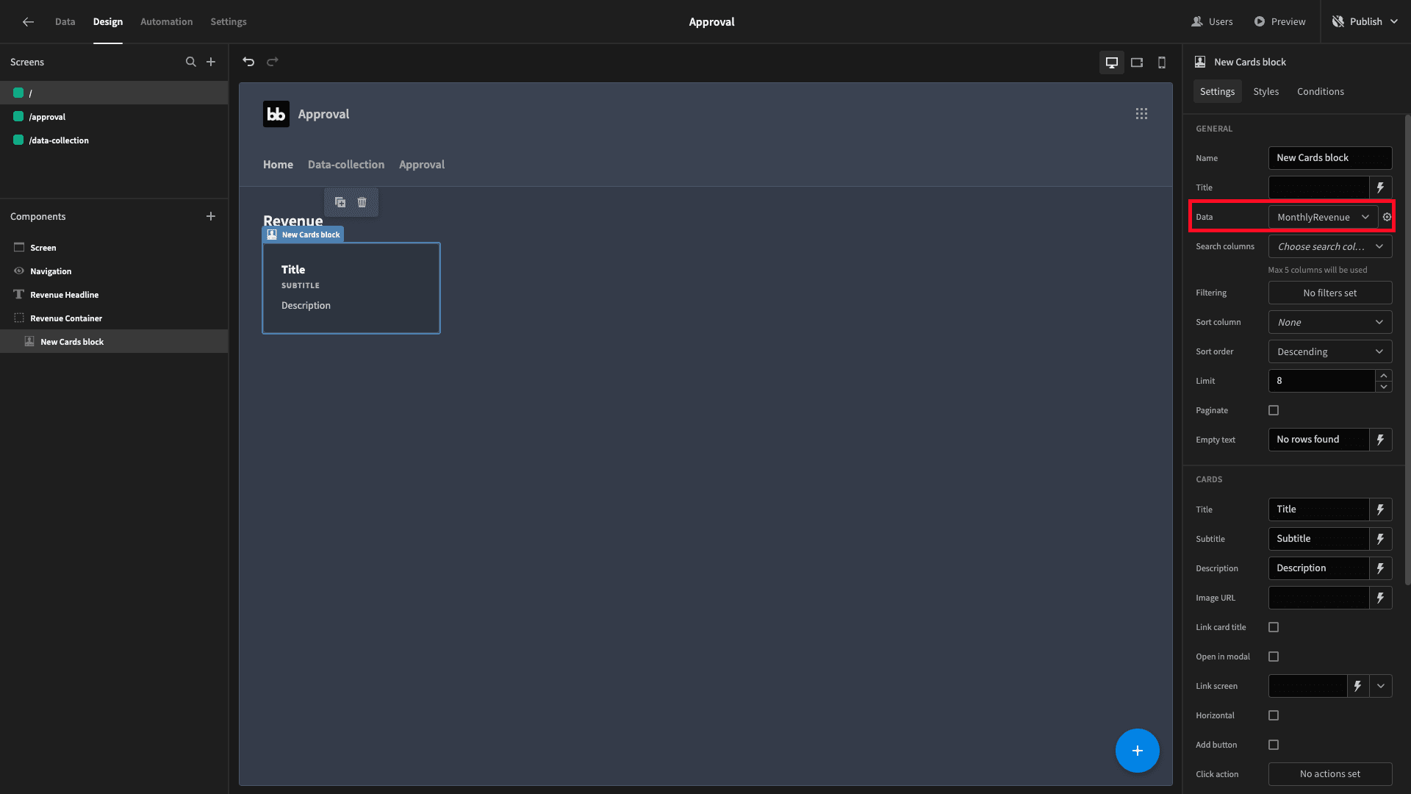Increase the Limit value stepper
This screenshot has height=794, width=1411.
[x=1384, y=376]
